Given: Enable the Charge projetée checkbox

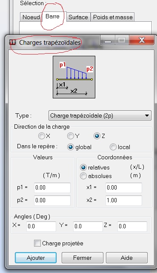Looking at the screenshot, I should click(x=37, y=243).
